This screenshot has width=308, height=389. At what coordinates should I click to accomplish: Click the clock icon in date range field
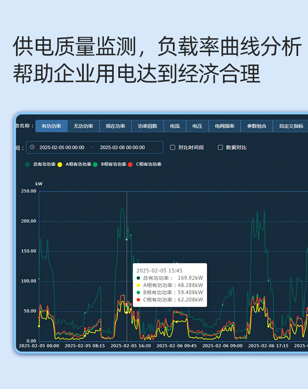pyautogui.click(x=32, y=147)
